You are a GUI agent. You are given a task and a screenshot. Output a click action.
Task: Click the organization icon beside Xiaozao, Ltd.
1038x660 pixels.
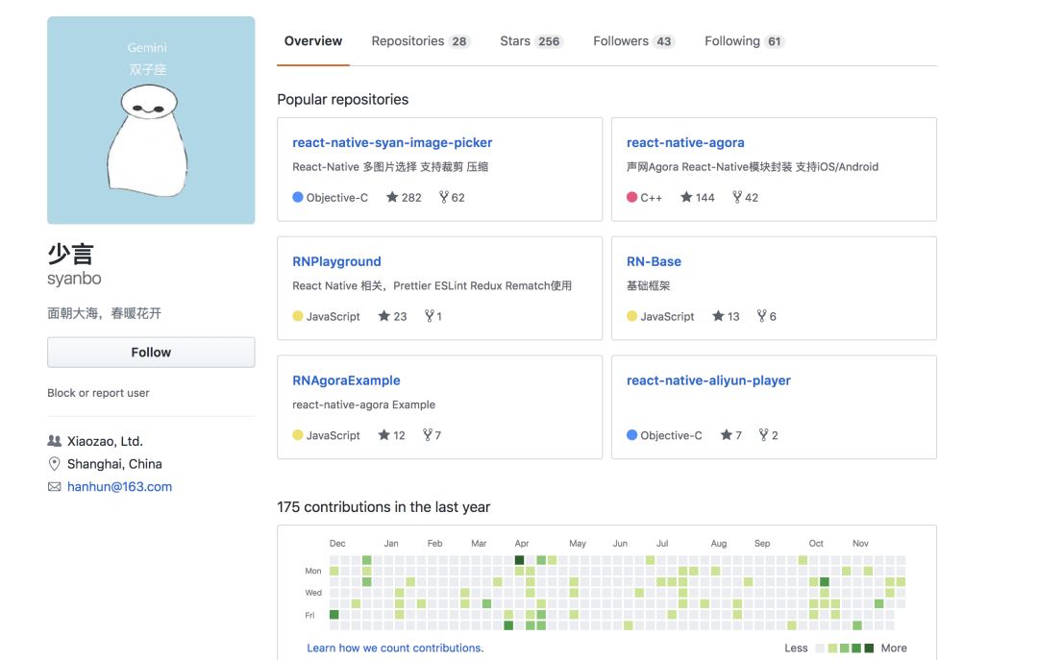pyautogui.click(x=54, y=441)
